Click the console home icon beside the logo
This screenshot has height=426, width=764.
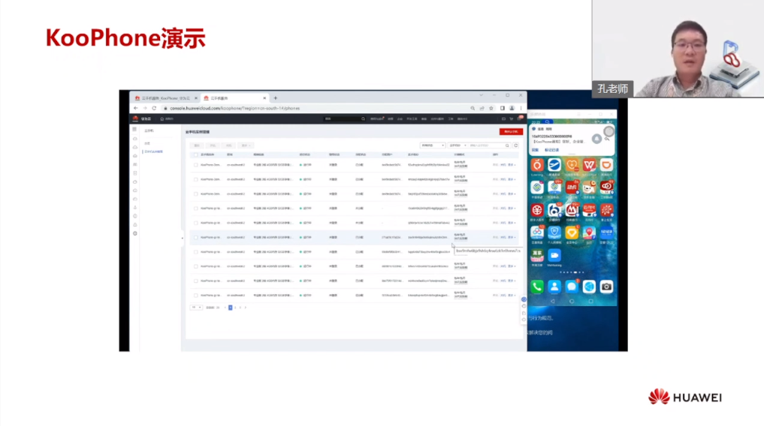(x=162, y=118)
